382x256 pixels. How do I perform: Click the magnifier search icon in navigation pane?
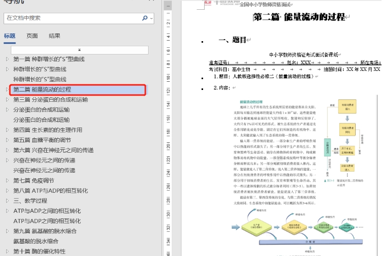(x=144, y=18)
